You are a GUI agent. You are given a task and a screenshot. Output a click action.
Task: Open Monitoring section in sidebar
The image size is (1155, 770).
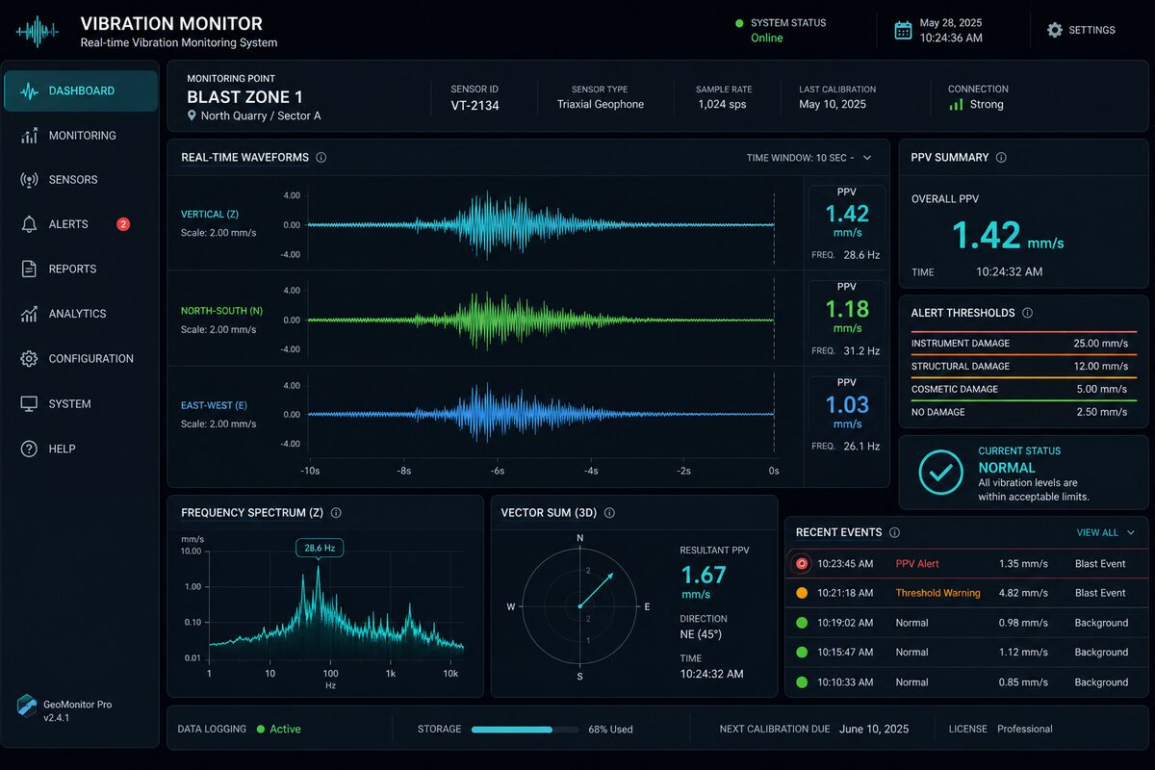click(81, 136)
